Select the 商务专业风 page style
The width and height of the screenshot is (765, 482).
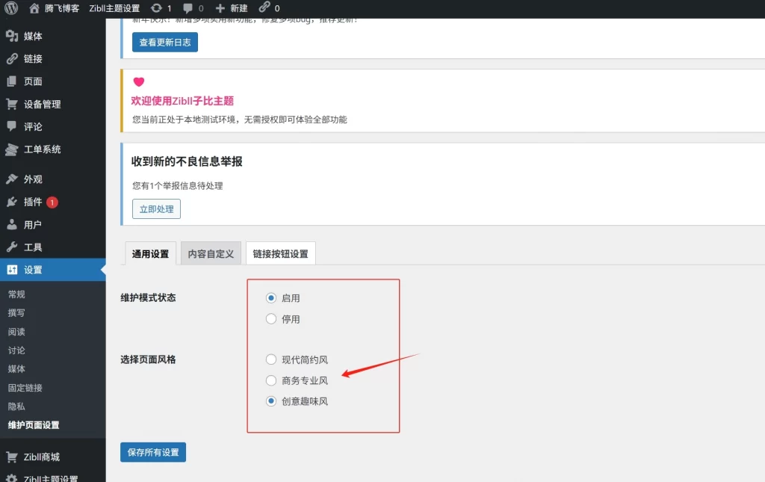(x=271, y=380)
